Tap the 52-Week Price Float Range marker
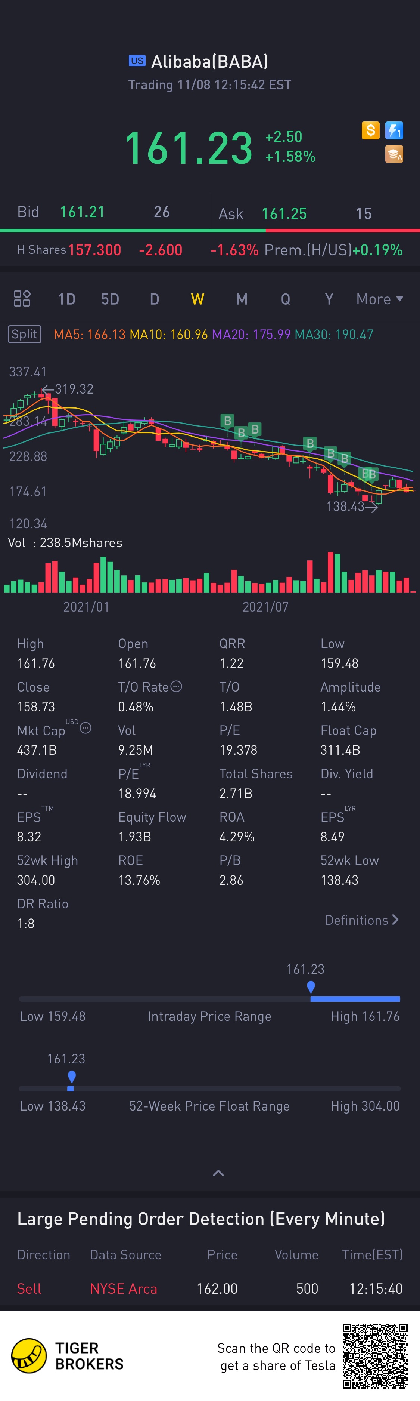This screenshot has height=1401, width=420. point(71,1077)
